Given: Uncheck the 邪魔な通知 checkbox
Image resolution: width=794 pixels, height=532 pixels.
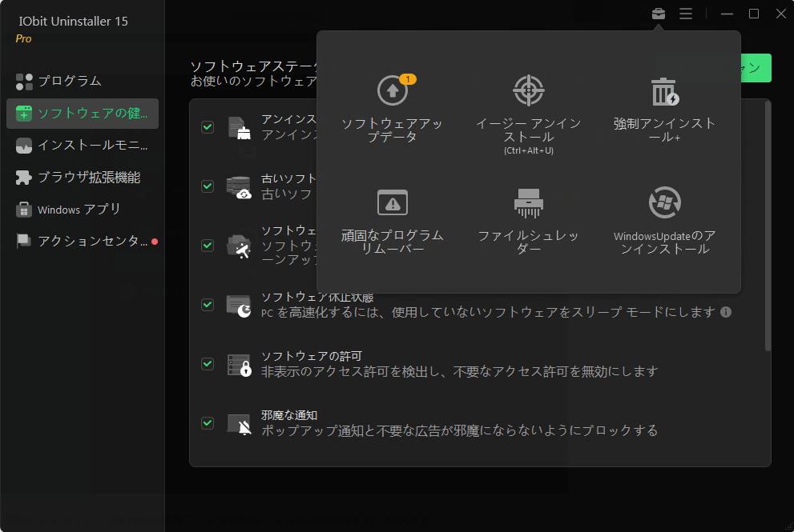Looking at the screenshot, I should click(208, 422).
